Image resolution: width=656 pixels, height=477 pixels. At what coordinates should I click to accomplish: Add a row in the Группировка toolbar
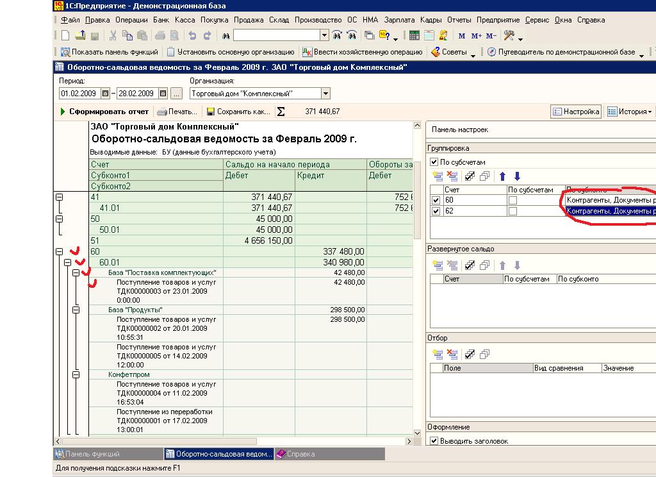[438, 176]
